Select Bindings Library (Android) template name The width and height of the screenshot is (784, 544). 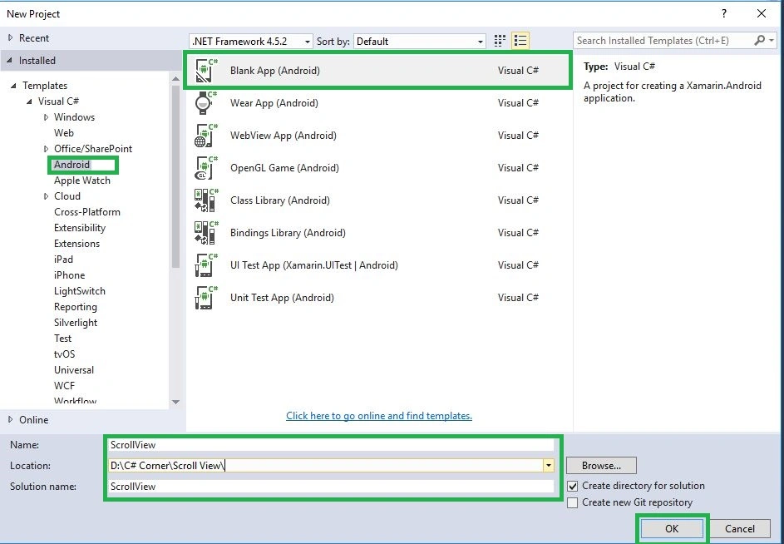click(x=288, y=233)
